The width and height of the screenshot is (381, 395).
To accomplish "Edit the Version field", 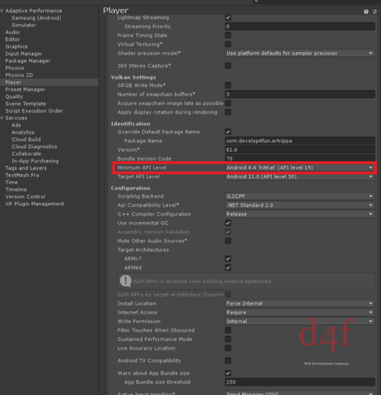I will point(300,150).
